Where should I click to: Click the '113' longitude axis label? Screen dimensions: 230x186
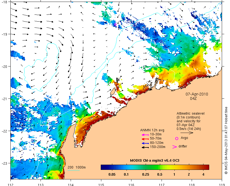[41, 185]
